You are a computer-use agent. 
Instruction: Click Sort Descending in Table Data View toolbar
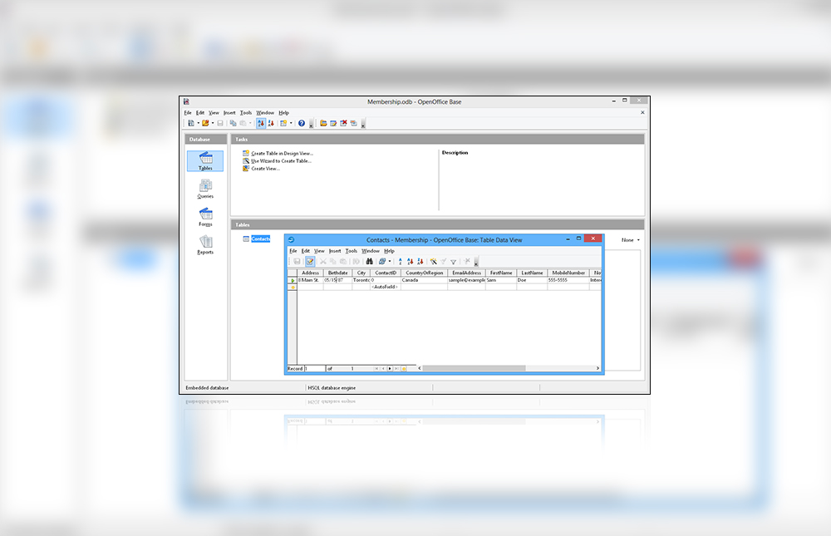click(420, 262)
